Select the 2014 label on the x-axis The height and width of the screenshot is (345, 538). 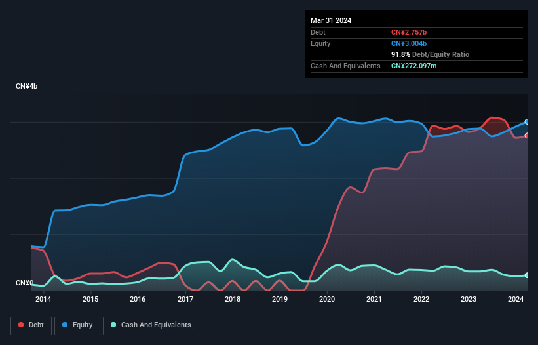[x=43, y=300]
